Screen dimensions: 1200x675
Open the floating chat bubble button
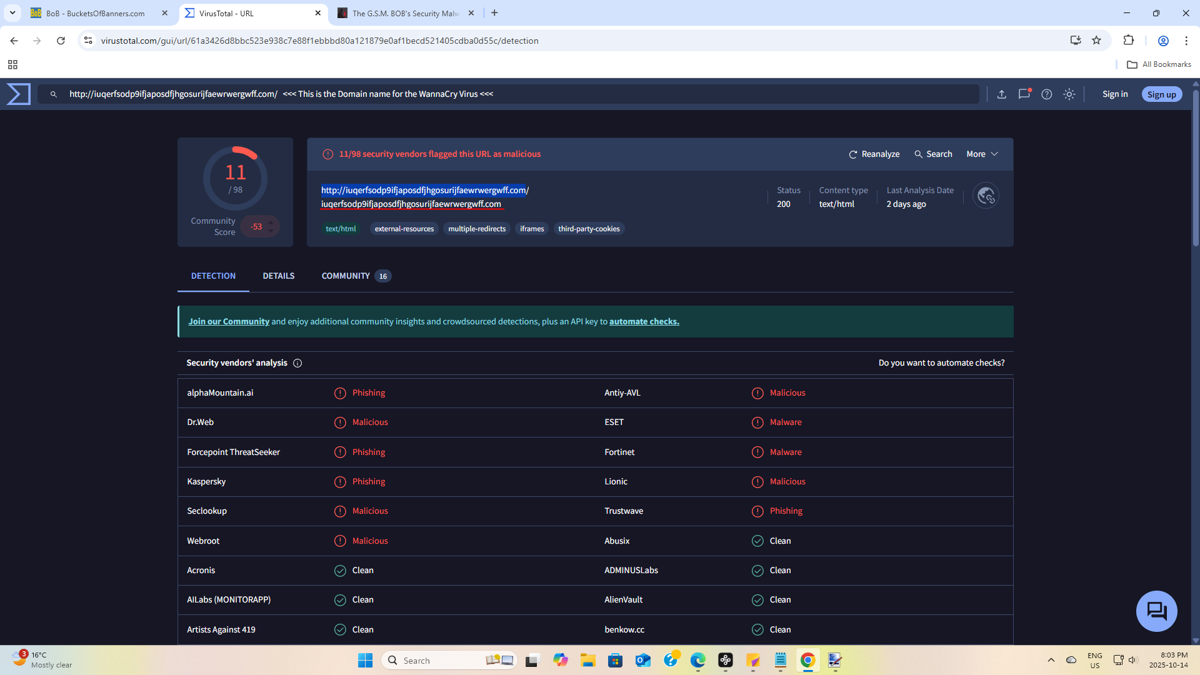pyautogui.click(x=1156, y=611)
